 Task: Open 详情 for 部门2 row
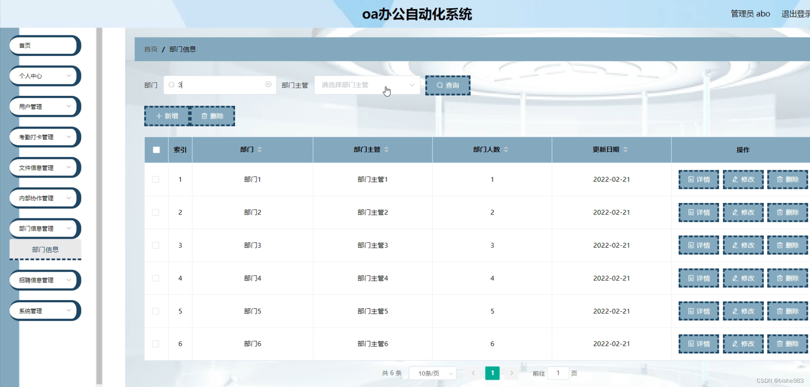[699, 212]
